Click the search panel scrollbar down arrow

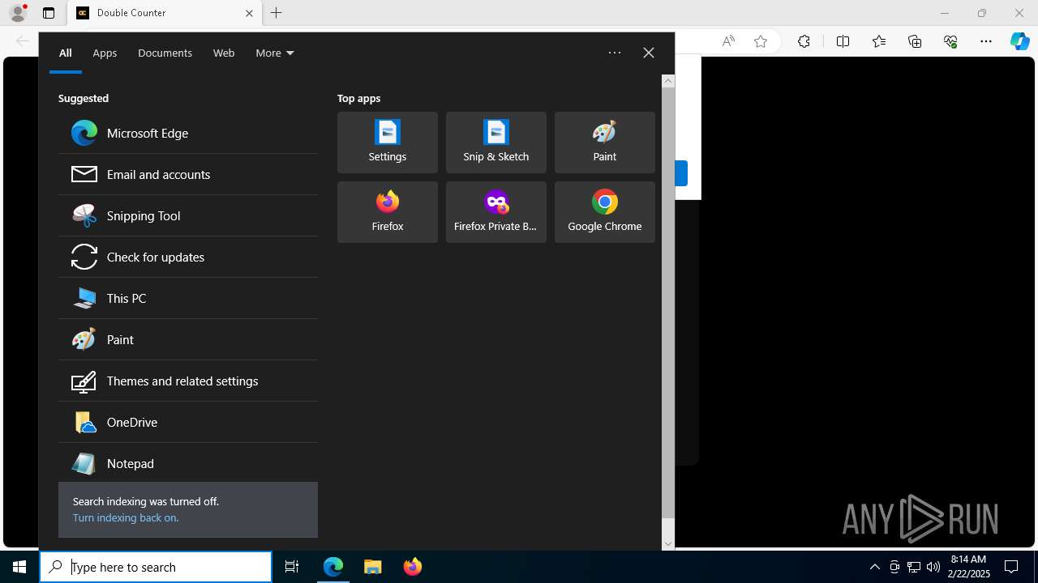click(668, 544)
